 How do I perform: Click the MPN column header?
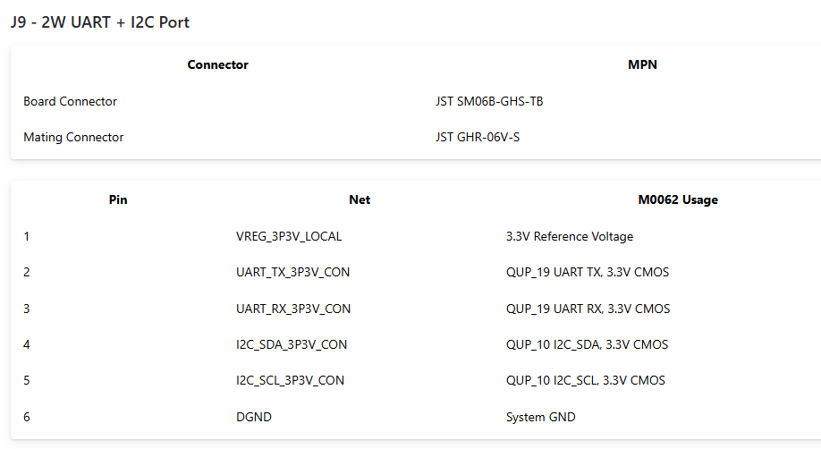[642, 64]
